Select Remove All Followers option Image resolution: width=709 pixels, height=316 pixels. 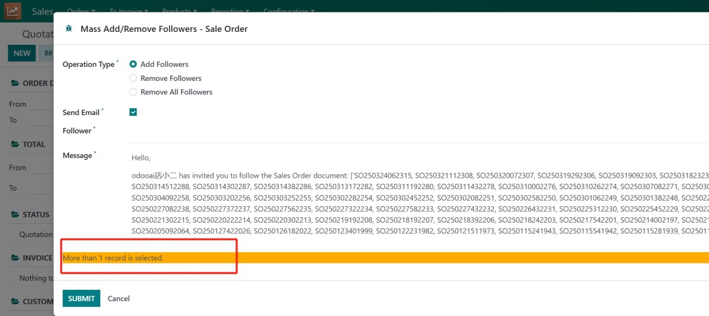click(133, 92)
